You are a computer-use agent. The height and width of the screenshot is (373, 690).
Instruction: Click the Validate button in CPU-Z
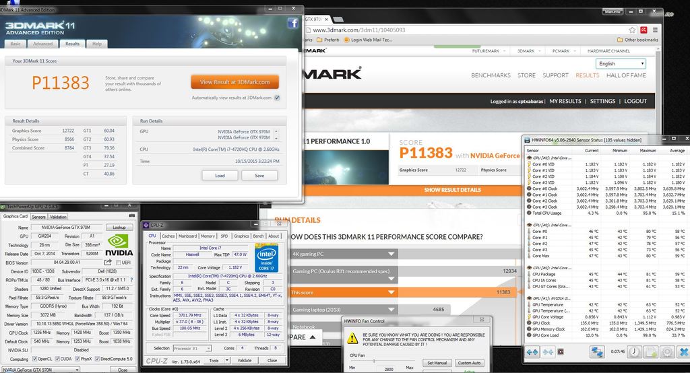coord(245,360)
